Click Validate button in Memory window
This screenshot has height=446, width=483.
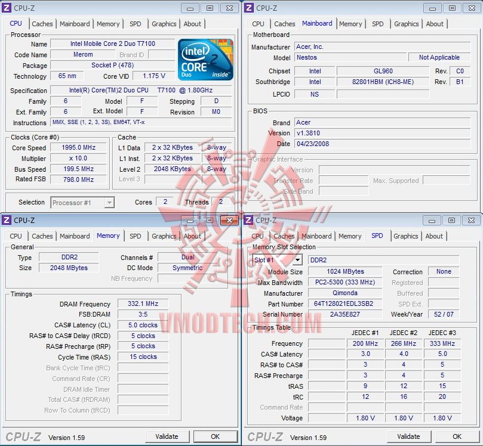[x=167, y=436]
